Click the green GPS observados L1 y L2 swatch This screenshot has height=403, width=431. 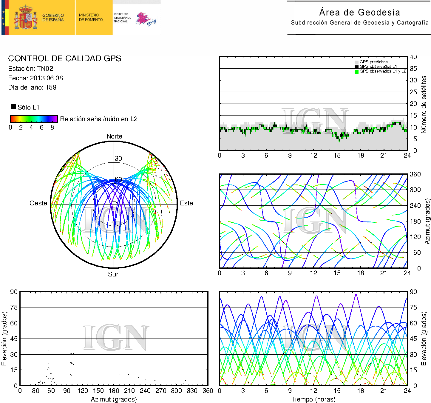coord(356,72)
